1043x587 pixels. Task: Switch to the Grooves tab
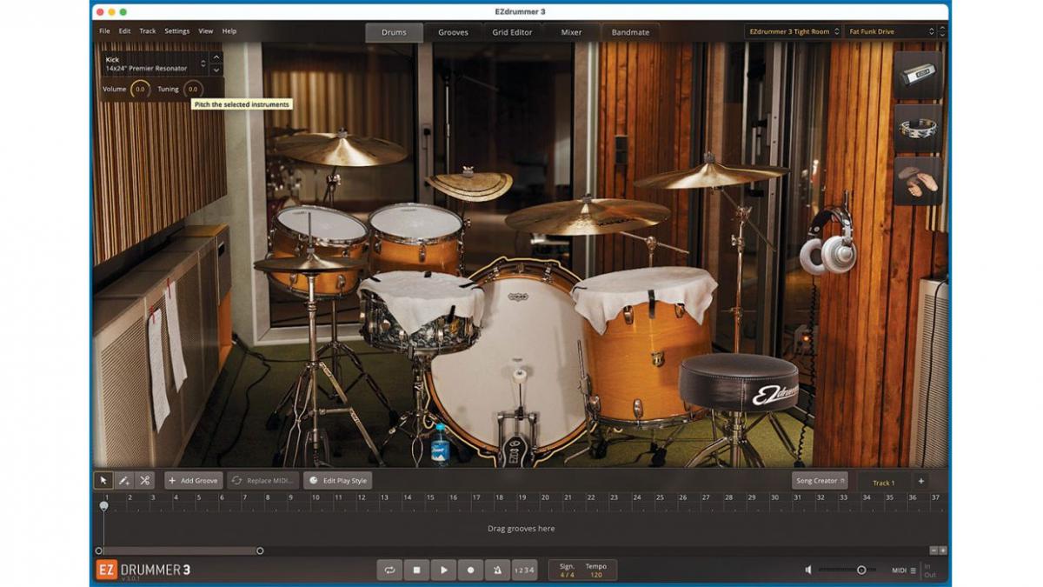[453, 32]
